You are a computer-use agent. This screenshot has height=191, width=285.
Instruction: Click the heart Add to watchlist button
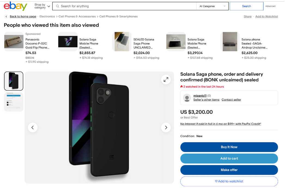pyautogui.click(x=229, y=181)
